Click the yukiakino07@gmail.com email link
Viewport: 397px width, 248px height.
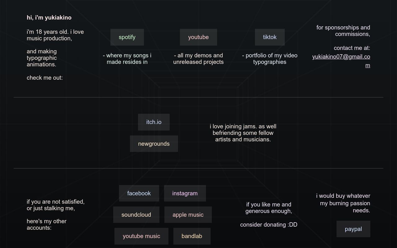pyautogui.click(x=341, y=57)
